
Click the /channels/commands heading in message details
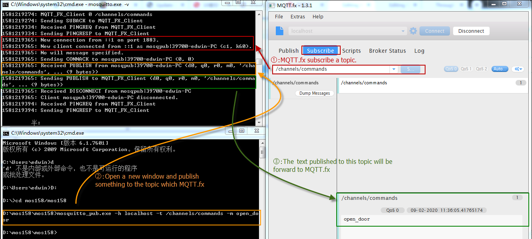pyautogui.click(x=369, y=198)
